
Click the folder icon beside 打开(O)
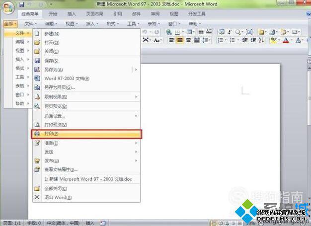pos(37,42)
